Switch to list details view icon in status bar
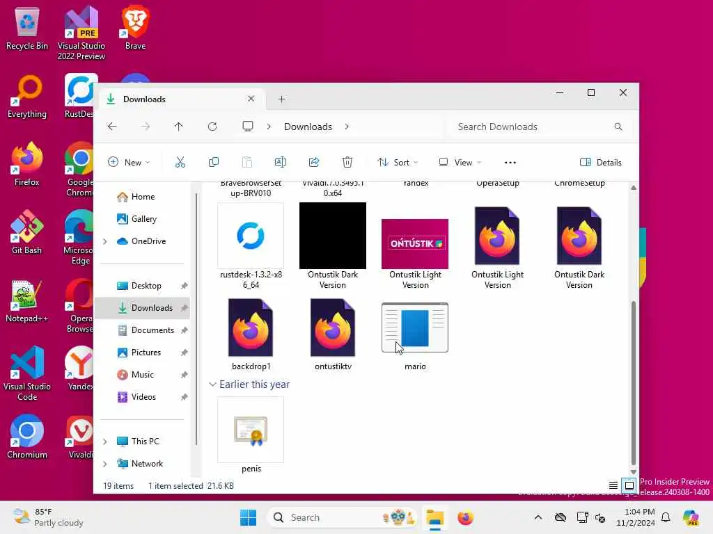This screenshot has height=534, width=713. [613, 485]
